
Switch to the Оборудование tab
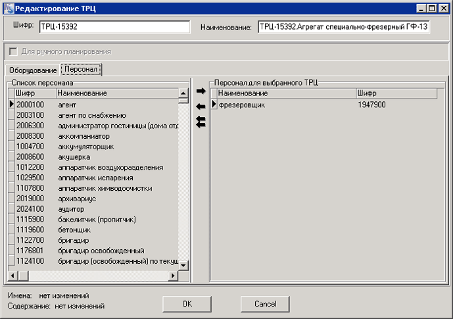[33, 70]
